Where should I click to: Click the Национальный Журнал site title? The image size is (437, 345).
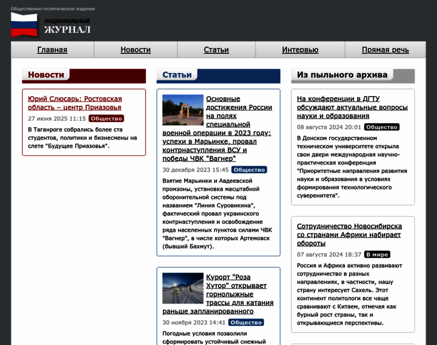[67, 26]
